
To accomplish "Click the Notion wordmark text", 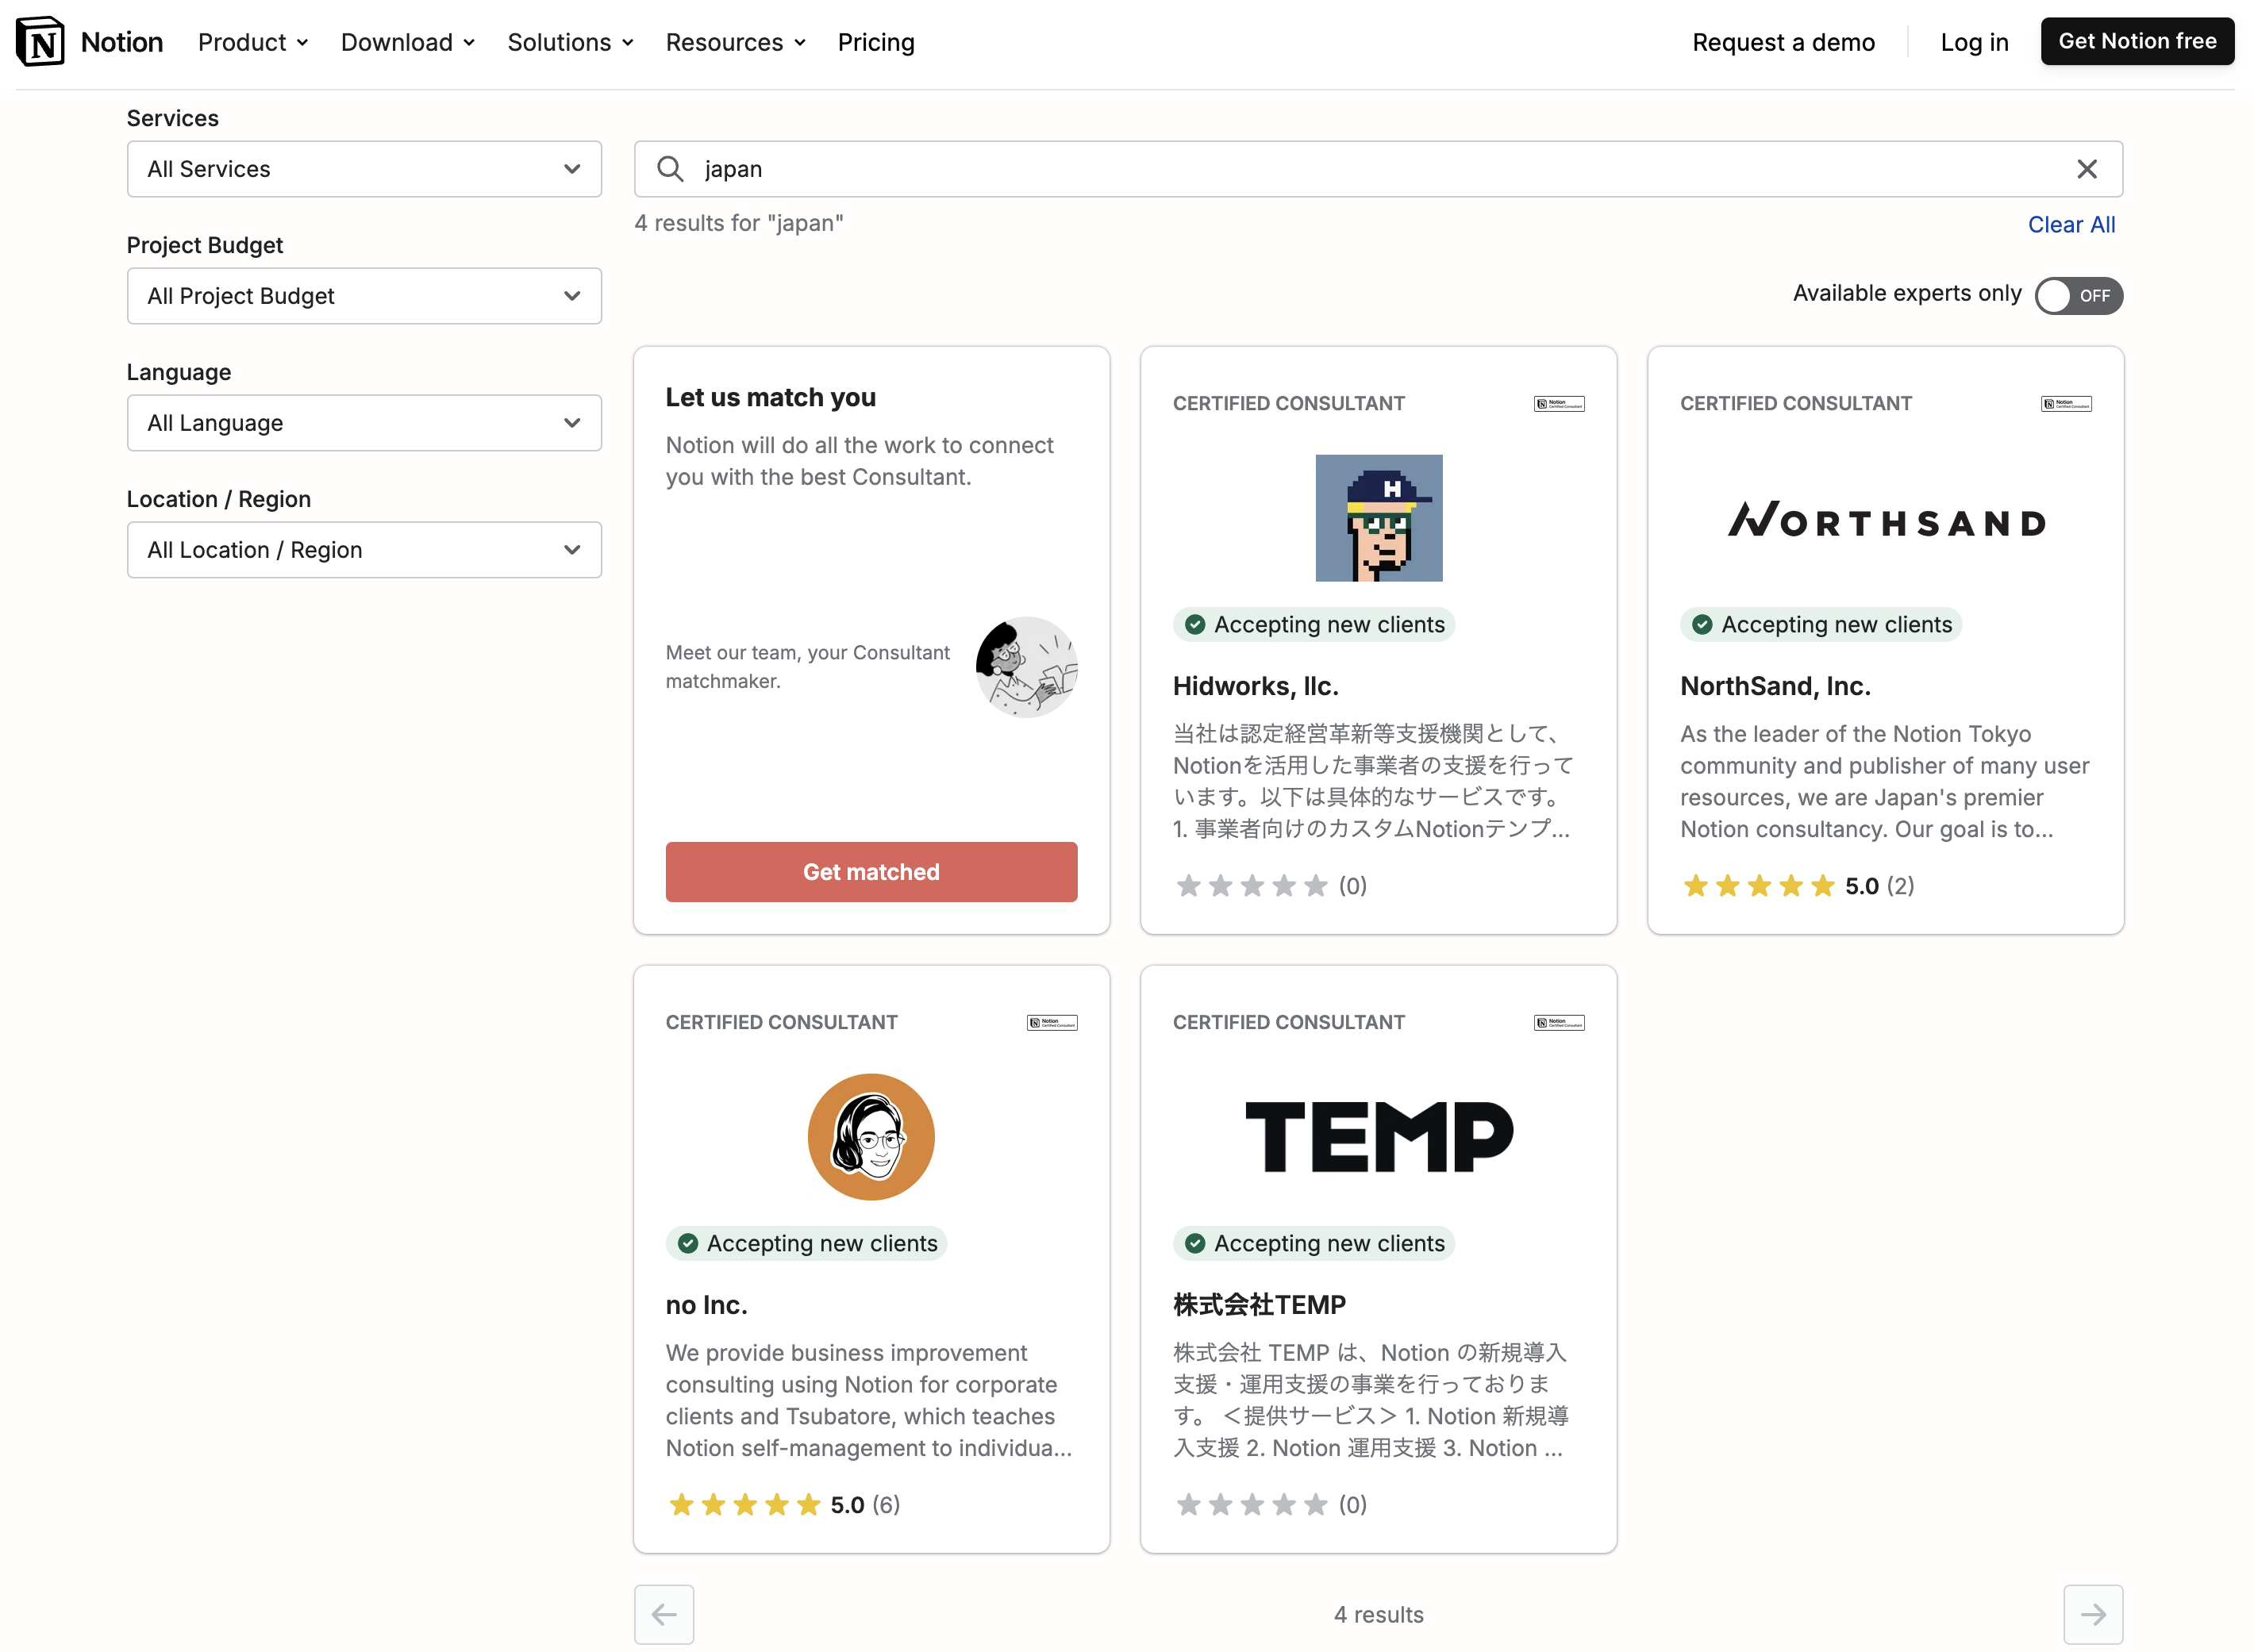I will 121,42.
